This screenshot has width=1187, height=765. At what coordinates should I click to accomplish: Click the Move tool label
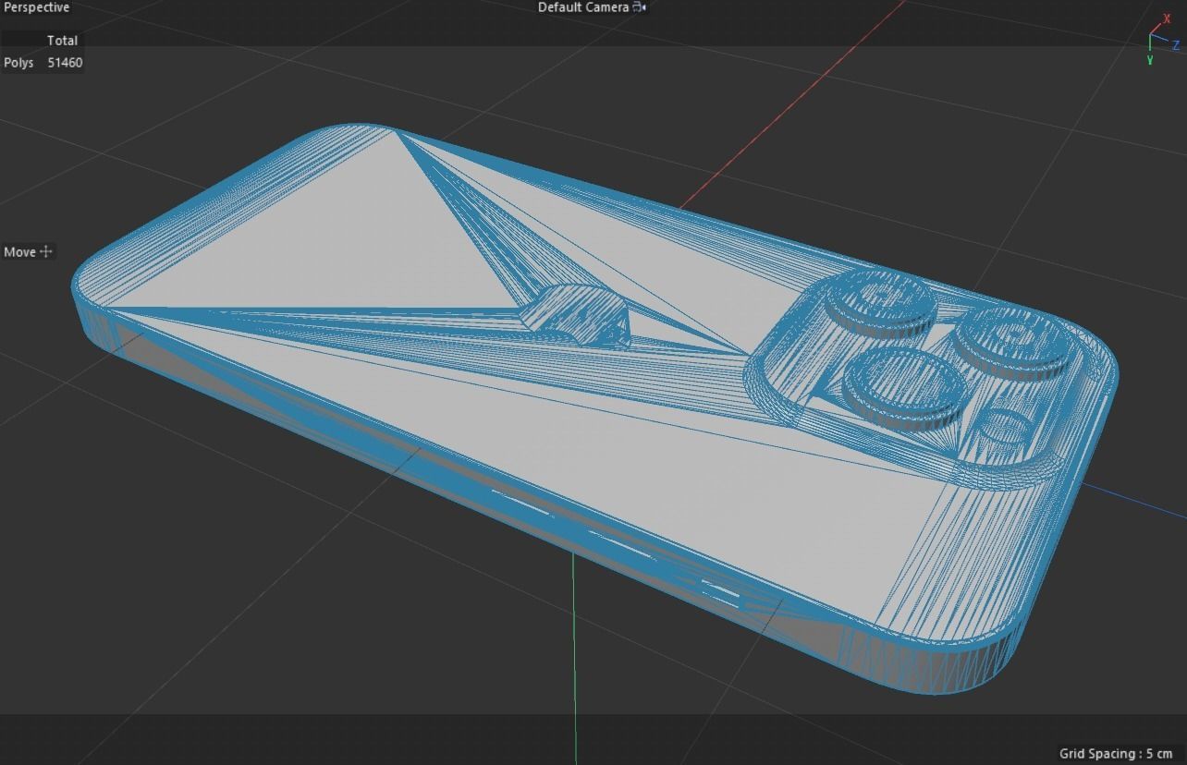click(19, 251)
